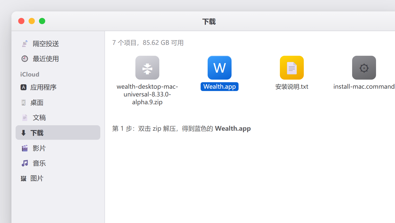Click the 桌面 sidebar icon
The height and width of the screenshot is (223, 395).
(23, 102)
